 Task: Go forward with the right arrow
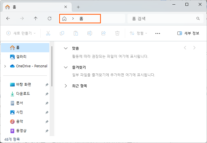pos(22,18)
